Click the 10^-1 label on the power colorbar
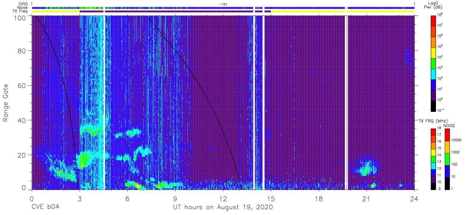The image size is (466, 215). (x=441, y=110)
